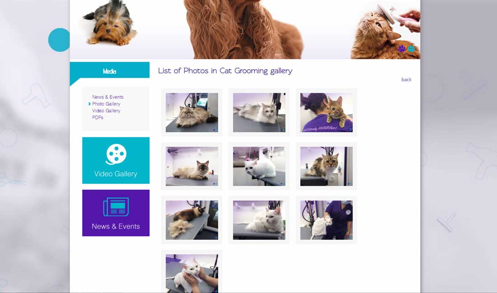Click the teal round icon on banner
The height and width of the screenshot is (293, 497).
pyautogui.click(x=411, y=49)
